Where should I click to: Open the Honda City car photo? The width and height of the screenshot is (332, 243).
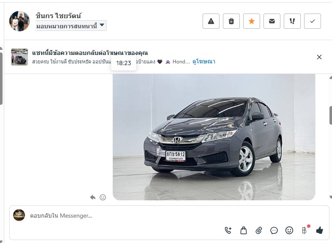tap(214, 137)
